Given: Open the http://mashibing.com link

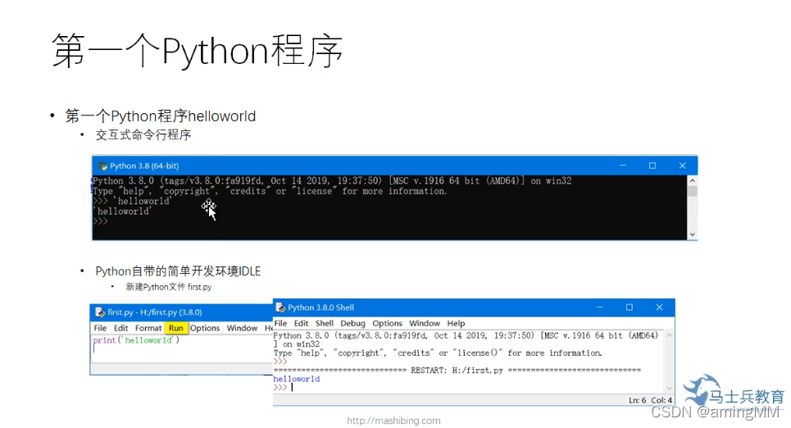Looking at the screenshot, I should (x=393, y=421).
